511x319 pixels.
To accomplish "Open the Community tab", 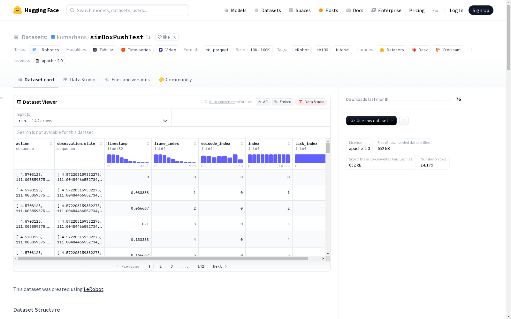I will click(x=175, y=79).
